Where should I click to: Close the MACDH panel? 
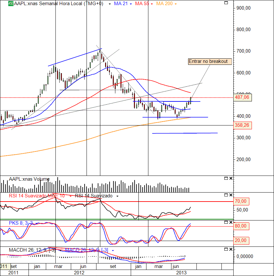231,249
